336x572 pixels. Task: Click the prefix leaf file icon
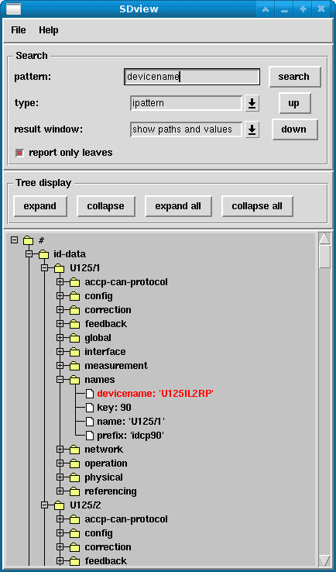(90, 436)
